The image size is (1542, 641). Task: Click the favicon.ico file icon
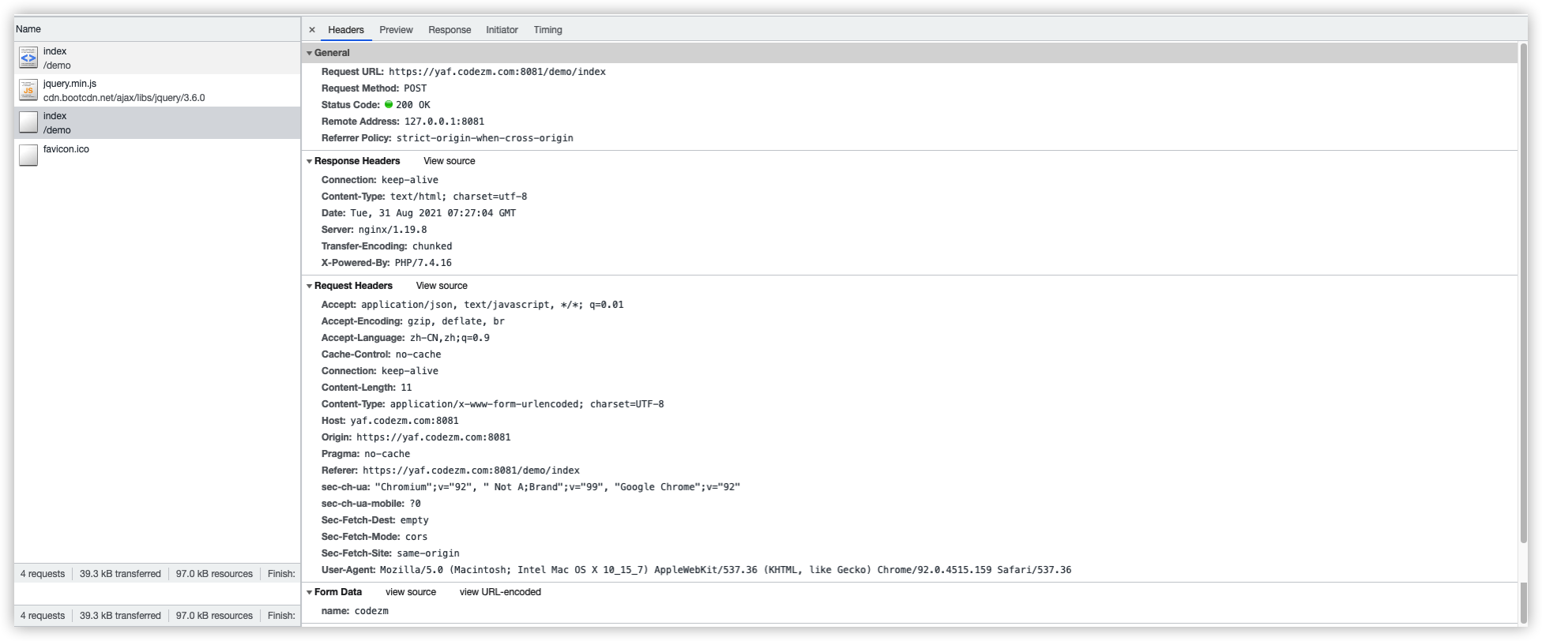pos(28,155)
